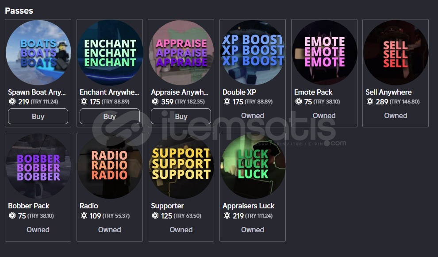Screen dimensions: 438x257
Task: Buy the Spawn Boat Anywhere pass
Action: 38,116
